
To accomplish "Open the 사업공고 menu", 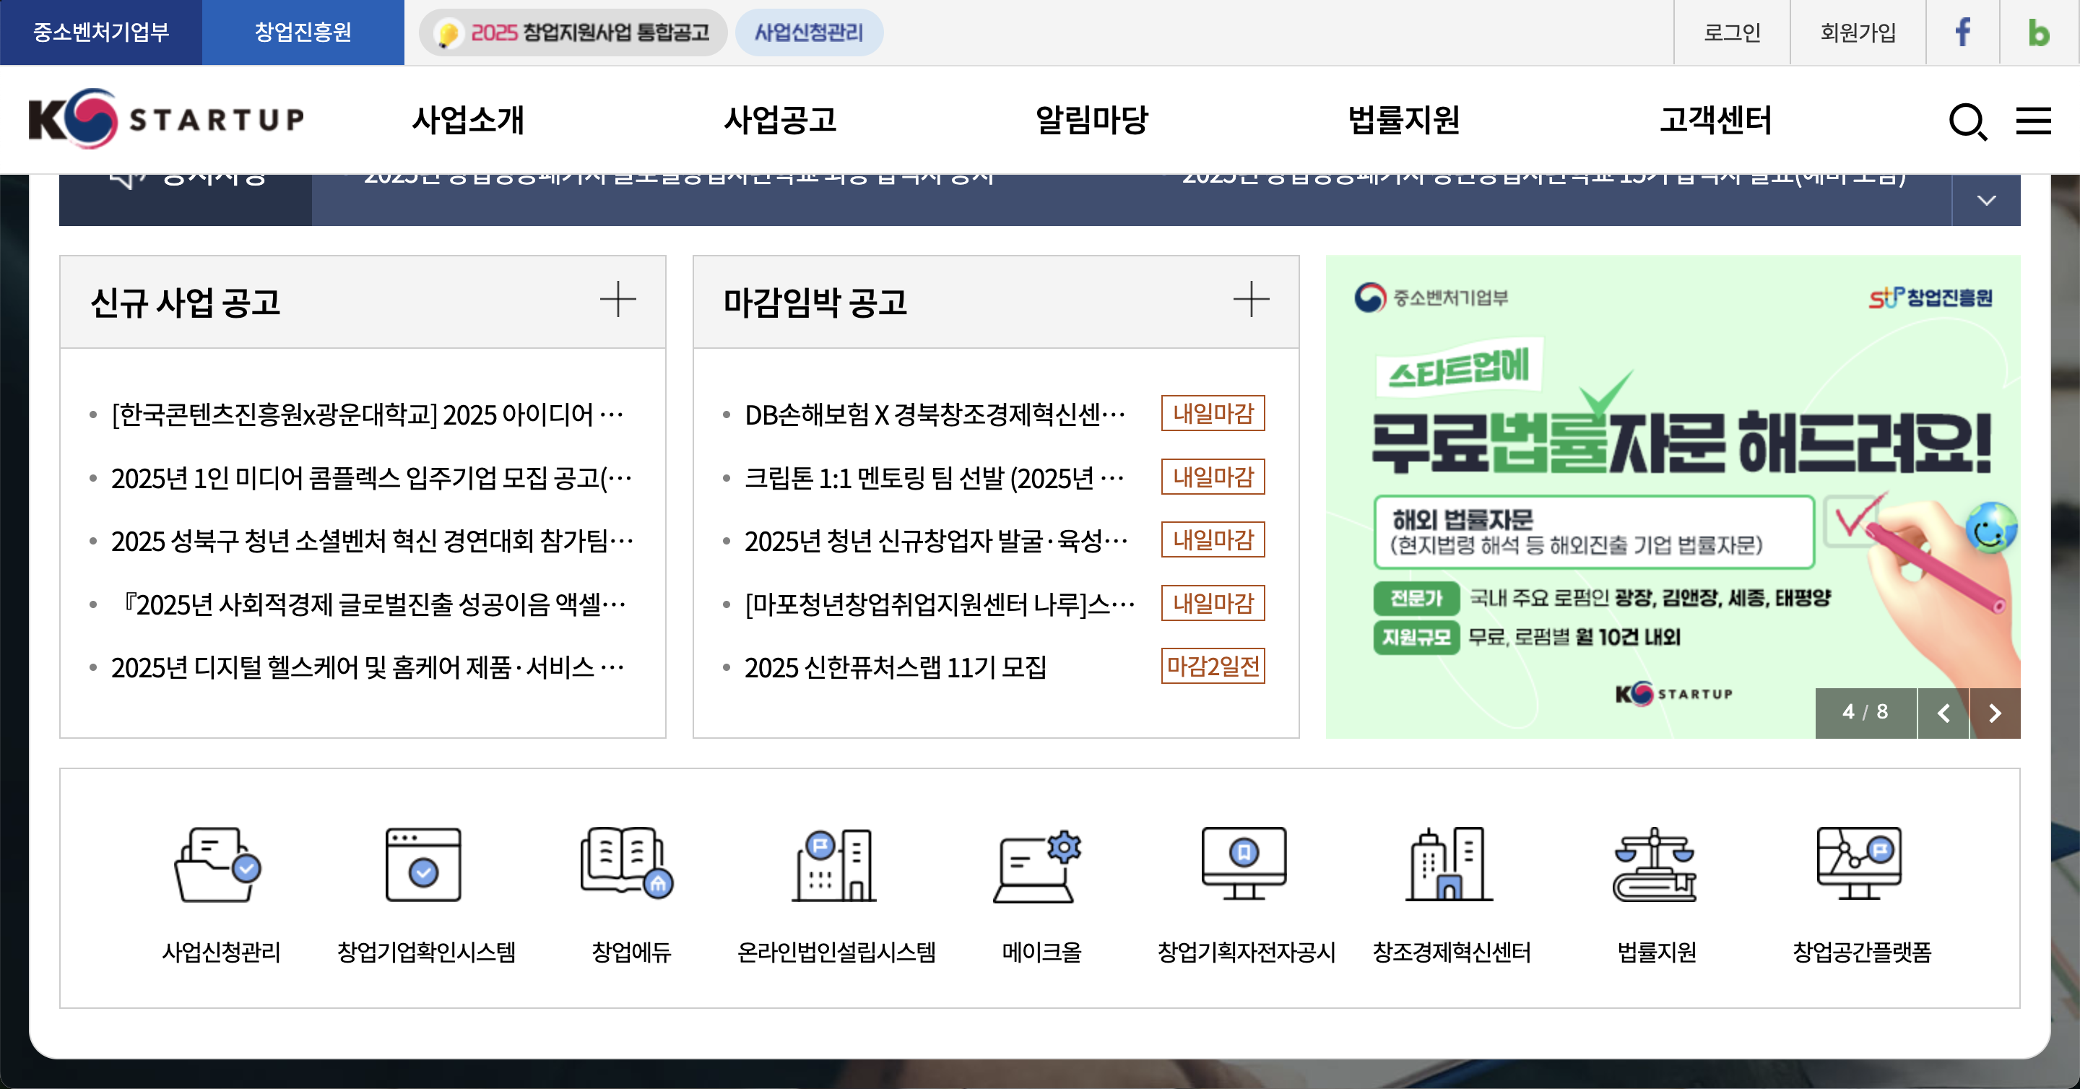I will pyautogui.click(x=779, y=119).
